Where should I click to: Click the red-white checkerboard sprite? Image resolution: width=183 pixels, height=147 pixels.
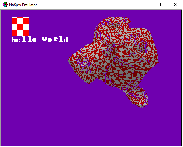[20, 26]
